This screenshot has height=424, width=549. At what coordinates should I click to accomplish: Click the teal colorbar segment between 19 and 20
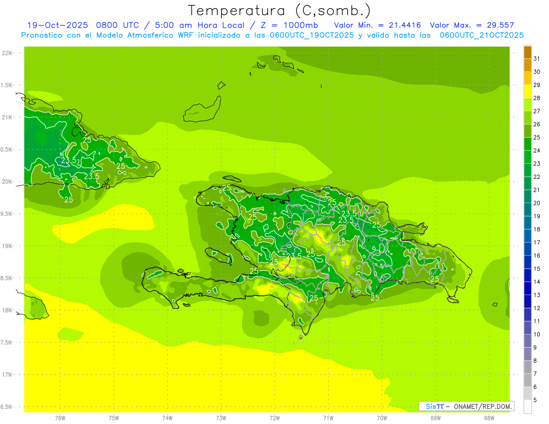tap(527, 209)
